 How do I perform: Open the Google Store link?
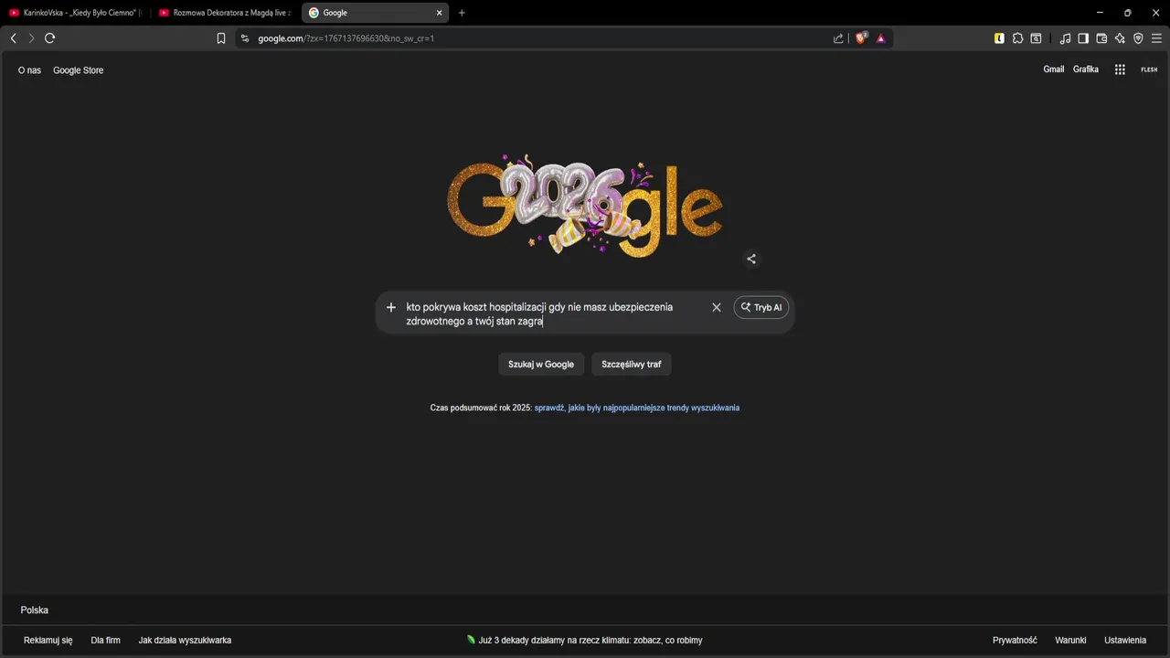coord(78,70)
